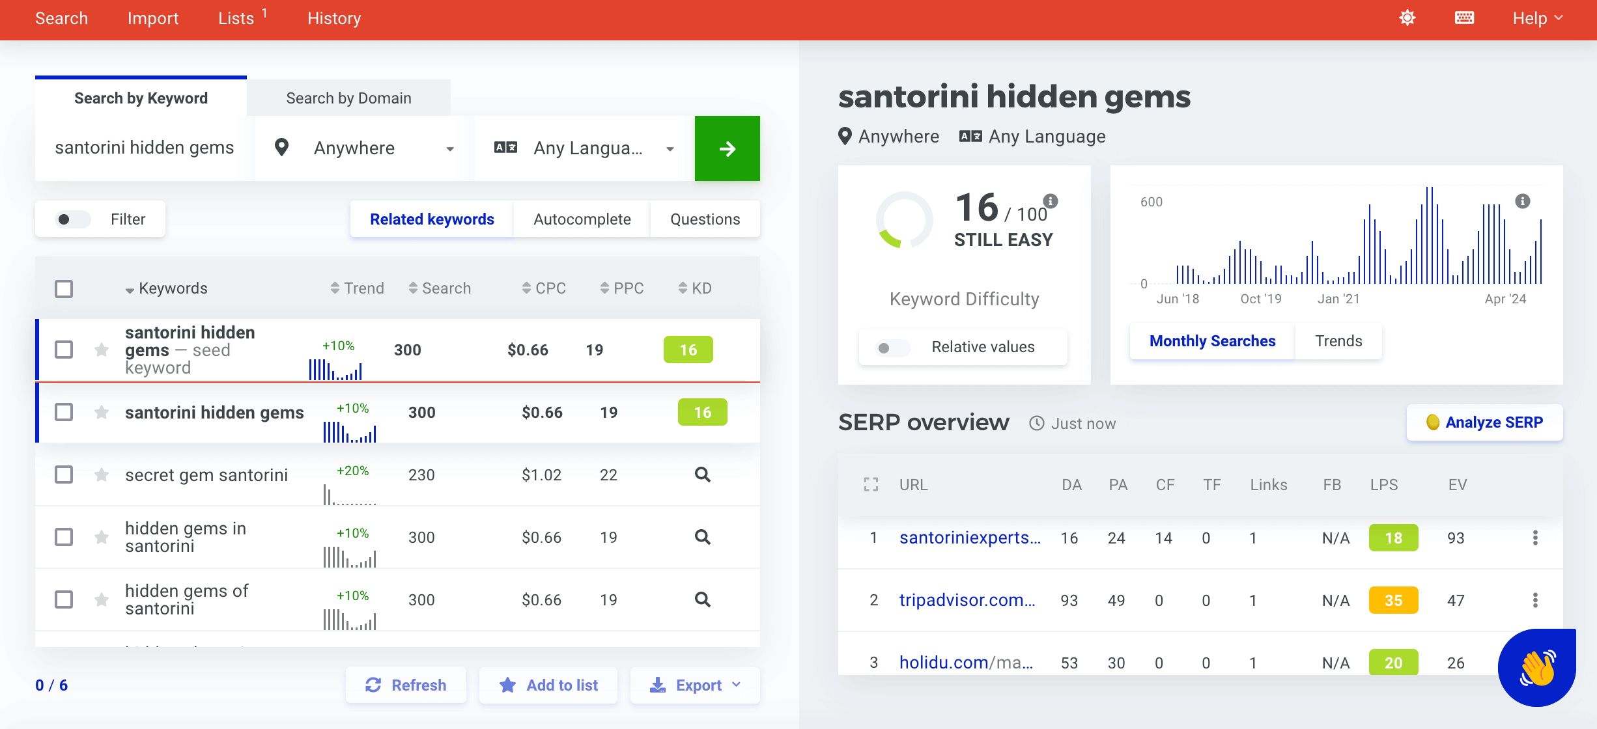The height and width of the screenshot is (729, 1597).
Task: Toggle Relative values switch
Action: click(892, 348)
